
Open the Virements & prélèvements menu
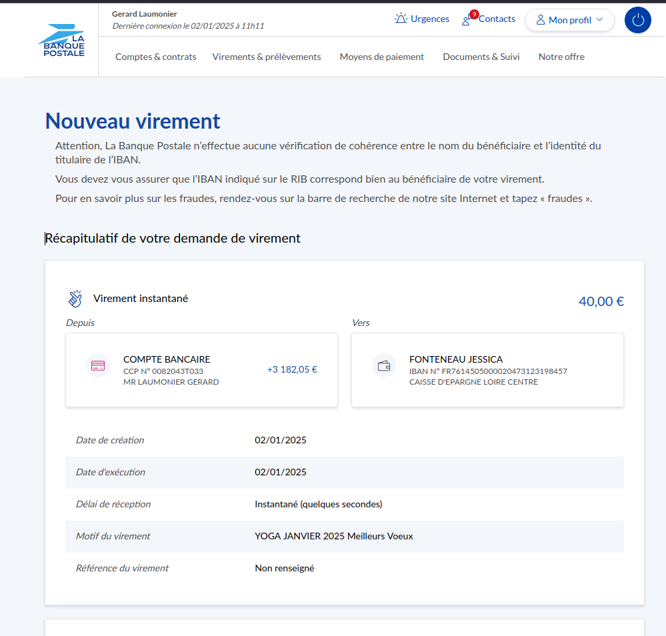(267, 57)
